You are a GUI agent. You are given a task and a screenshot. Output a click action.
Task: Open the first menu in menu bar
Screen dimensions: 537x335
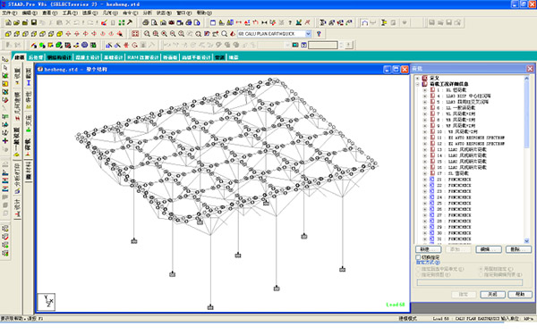[x=9, y=13]
